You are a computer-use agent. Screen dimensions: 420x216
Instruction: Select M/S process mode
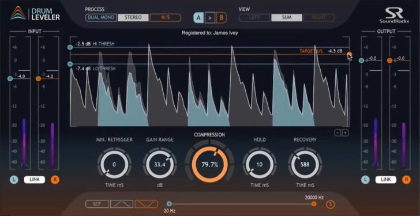[165, 18]
